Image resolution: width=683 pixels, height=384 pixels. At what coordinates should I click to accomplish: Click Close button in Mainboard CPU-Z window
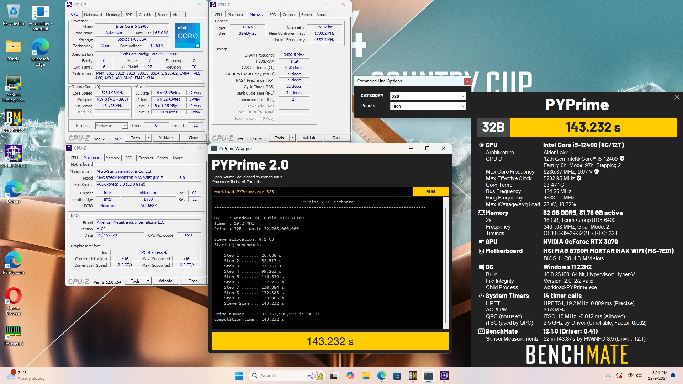(x=193, y=281)
